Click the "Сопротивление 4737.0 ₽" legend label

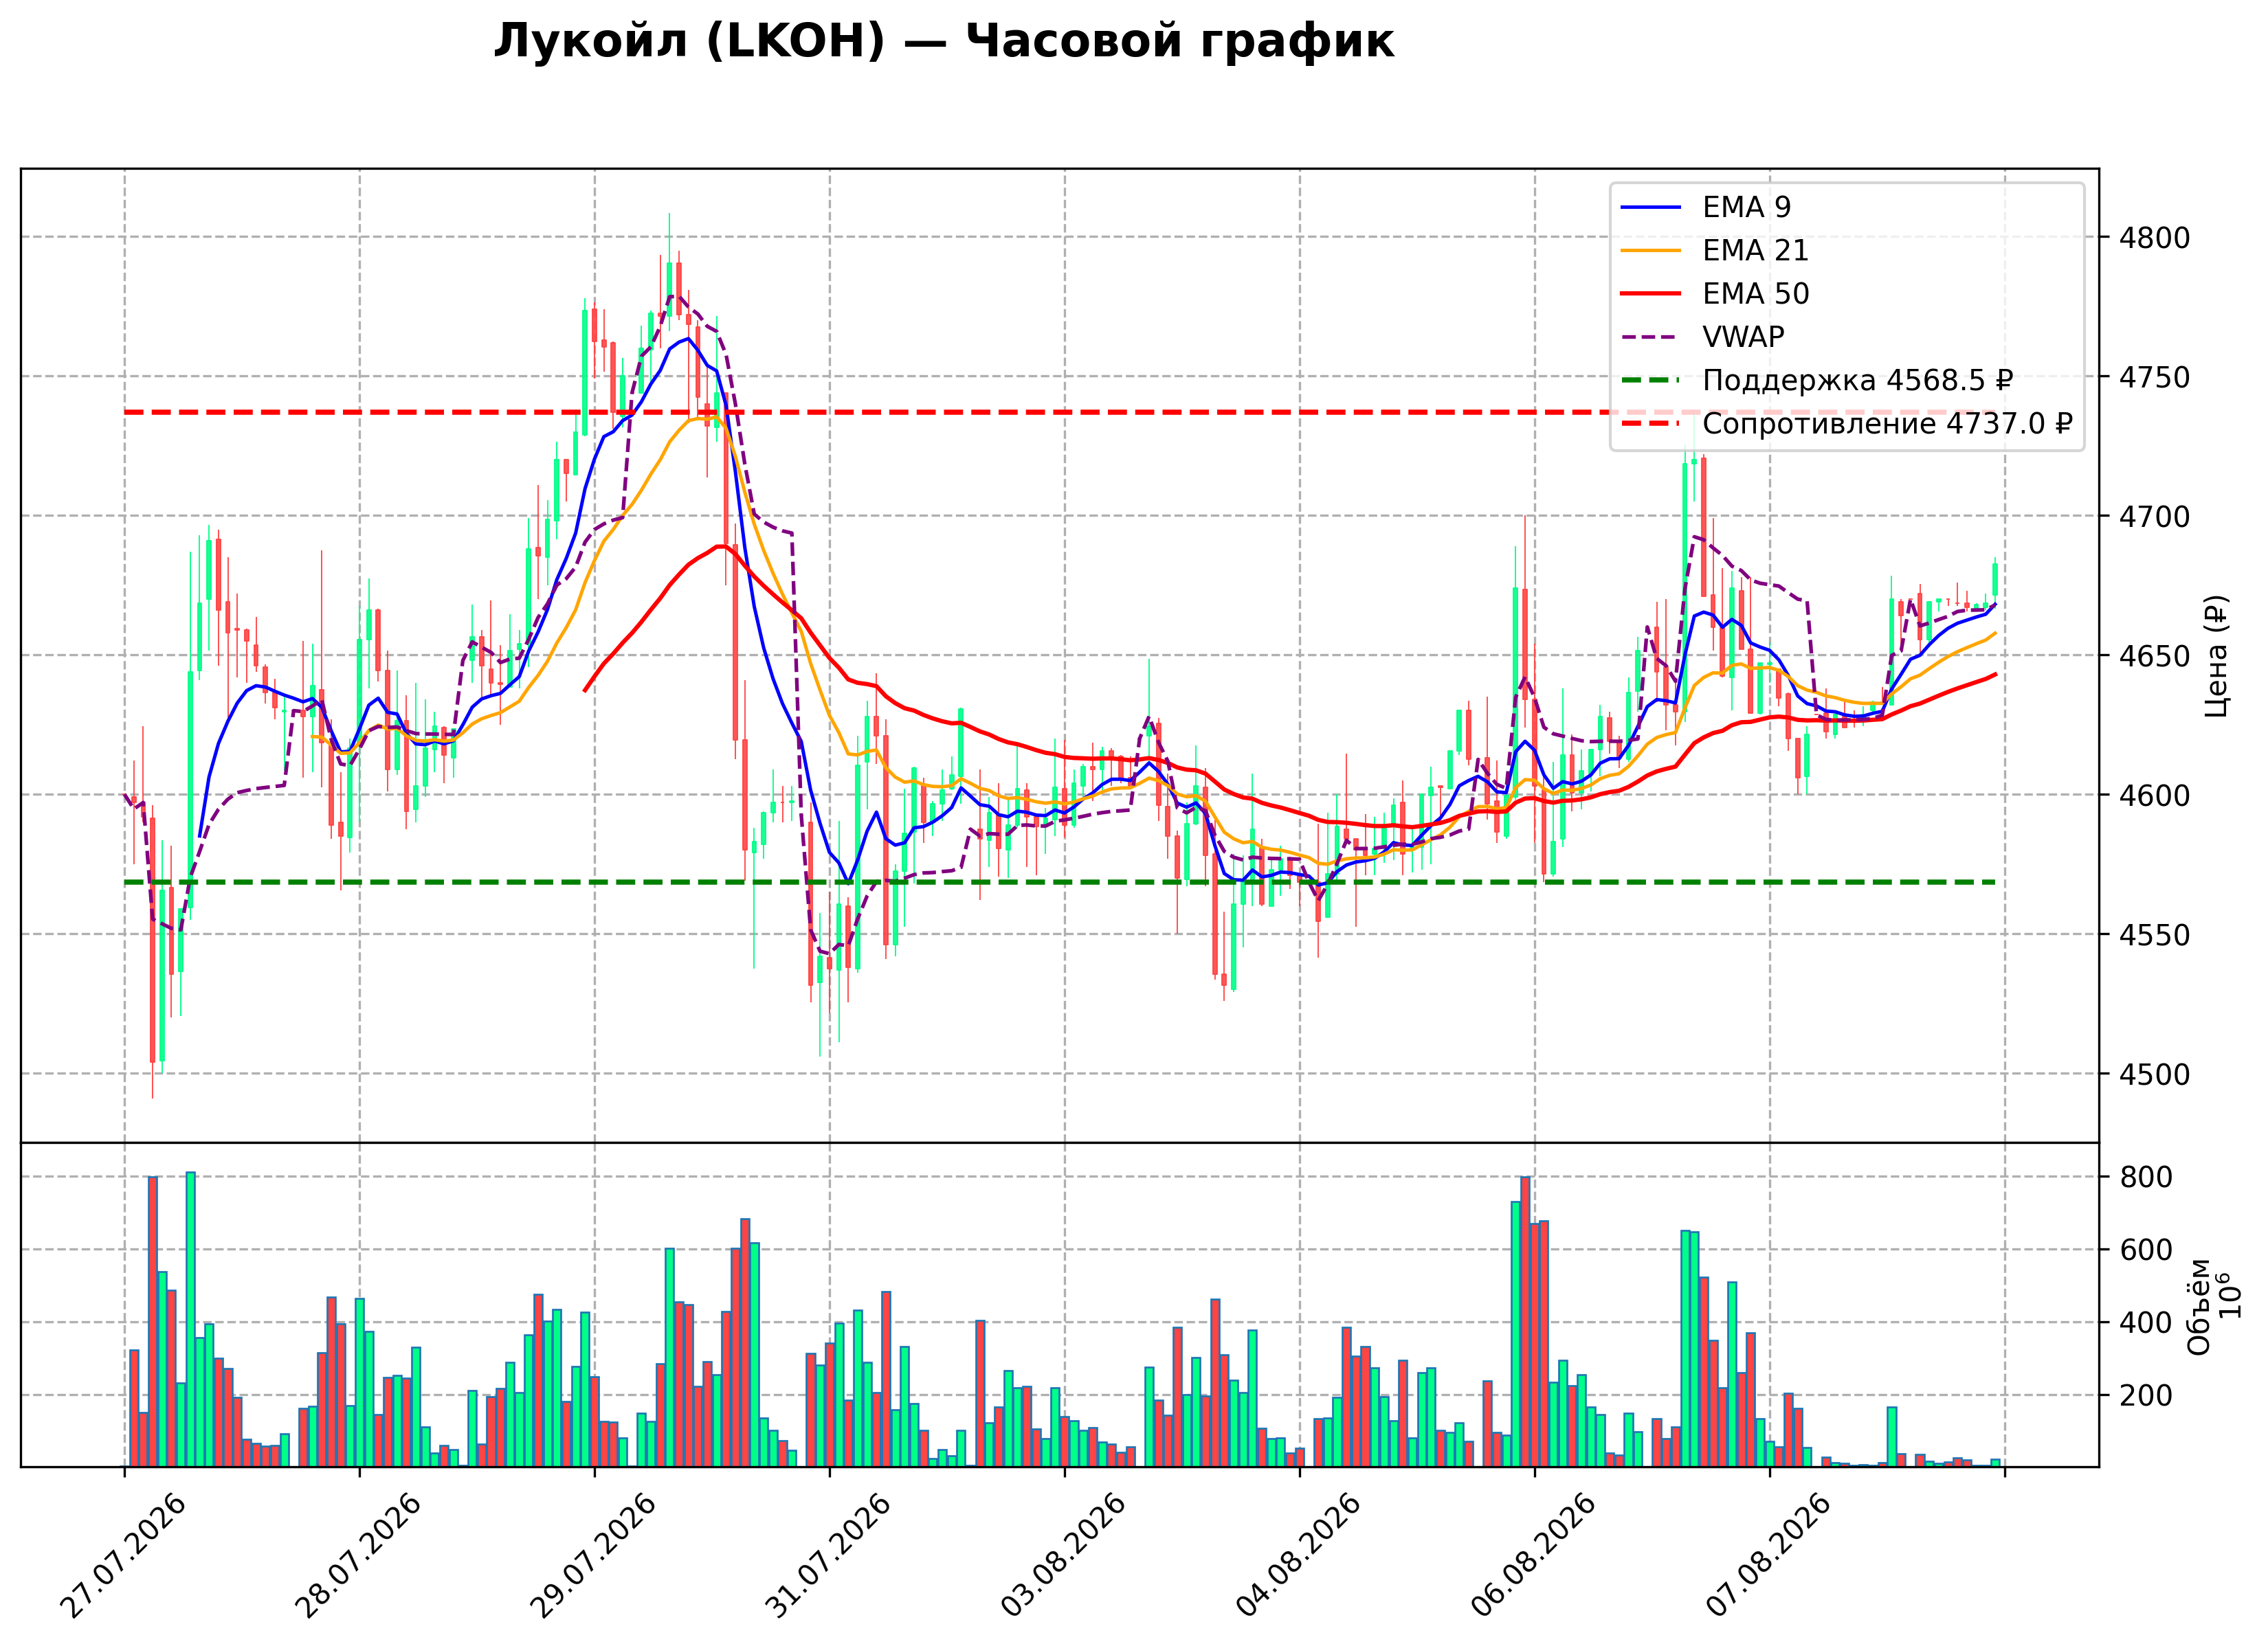[x=1888, y=424]
